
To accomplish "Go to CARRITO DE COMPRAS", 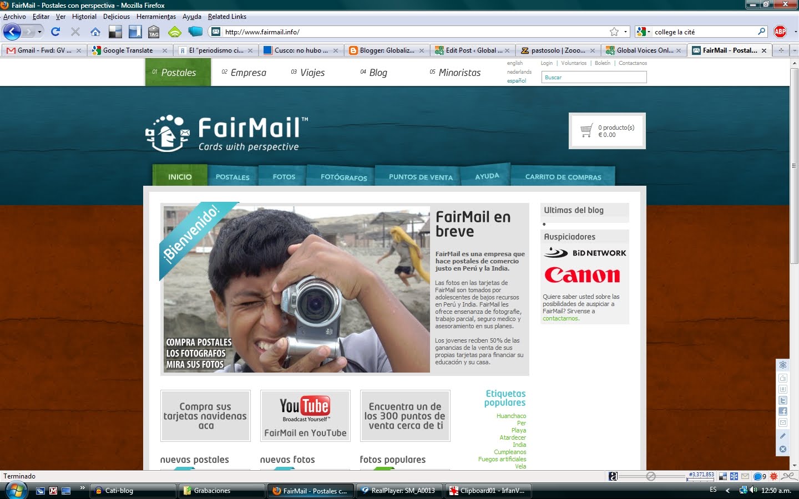I will [x=563, y=177].
